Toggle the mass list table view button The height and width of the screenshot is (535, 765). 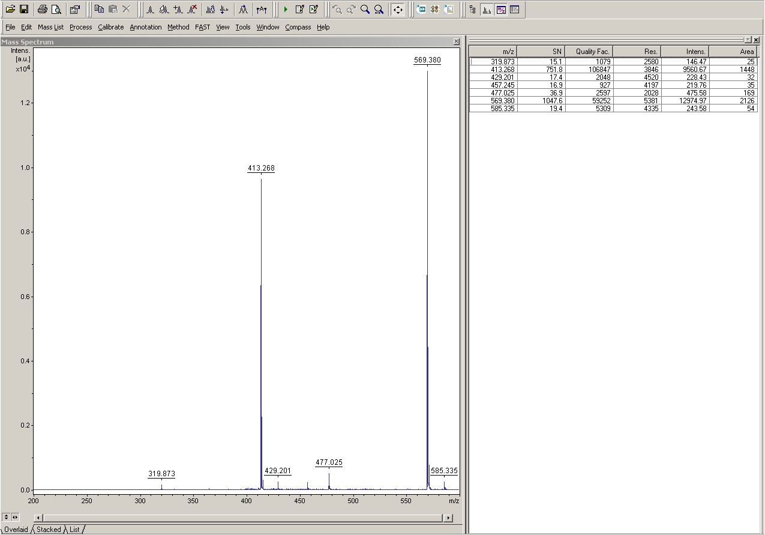pos(514,10)
